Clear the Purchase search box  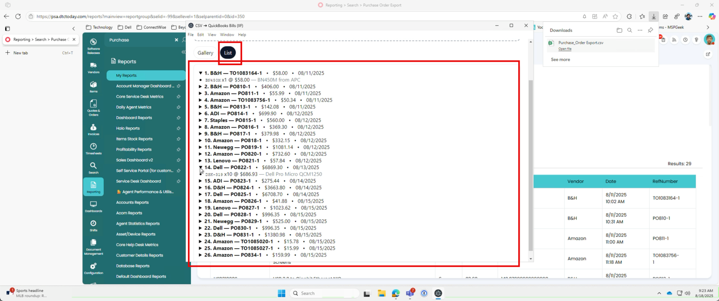[176, 40]
